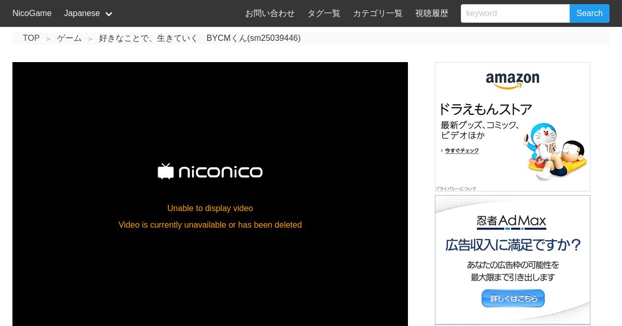Image resolution: width=622 pixels, height=326 pixels.
Task: Open the カテゴリ一覧 category list
Action: (378, 13)
